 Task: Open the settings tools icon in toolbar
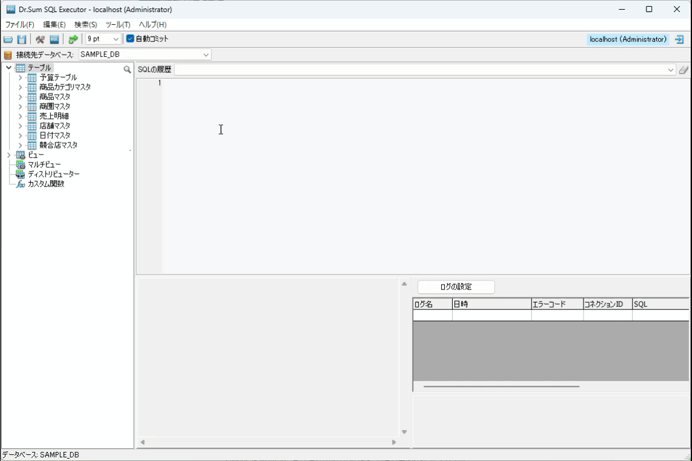pos(40,39)
